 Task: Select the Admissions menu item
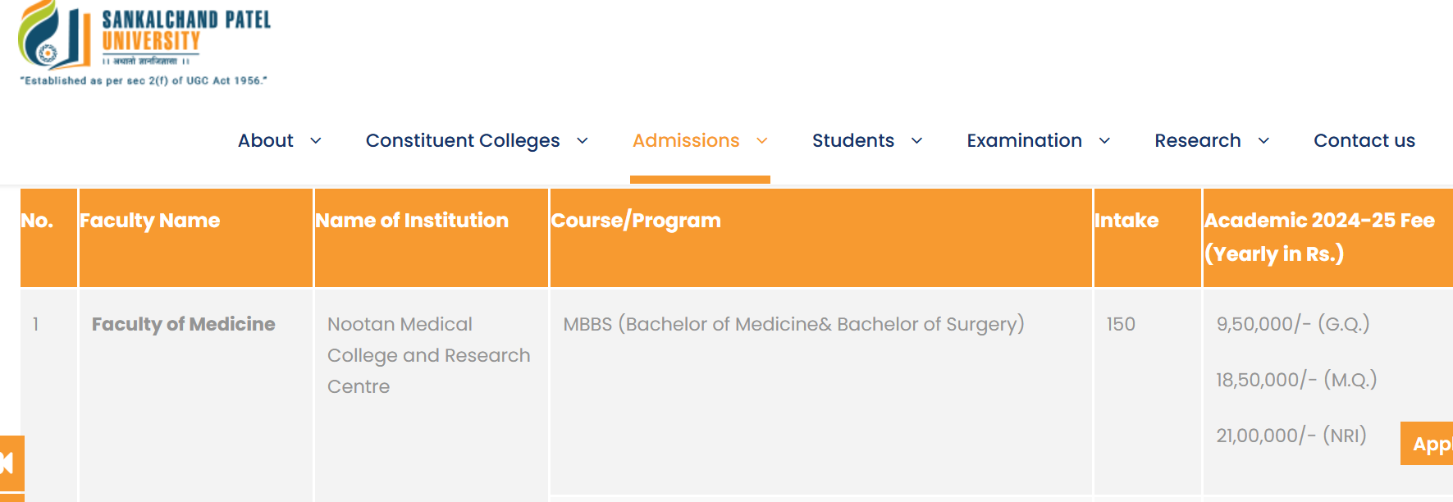point(686,140)
